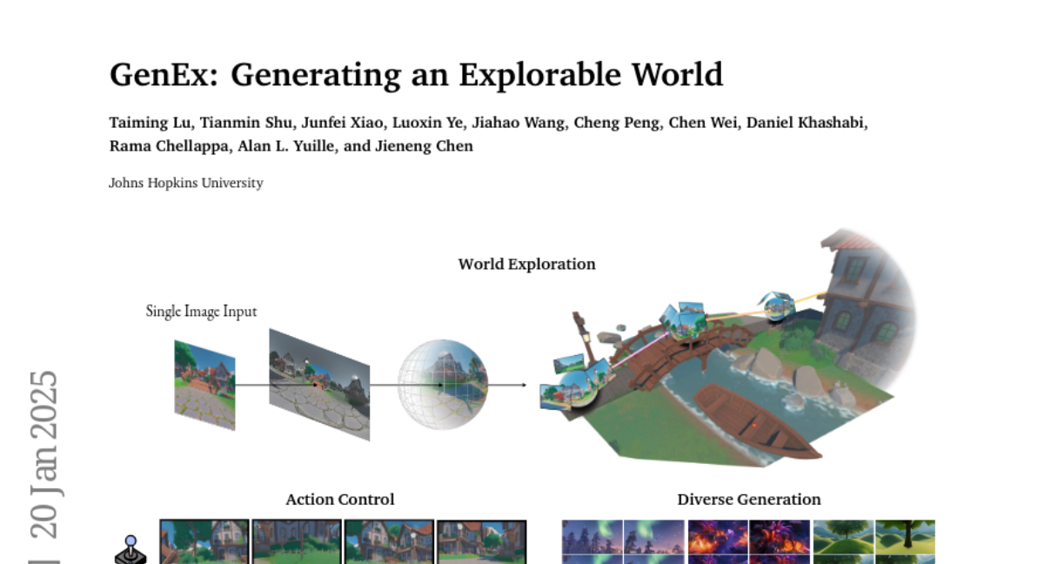Select the small single input image

coord(204,385)
